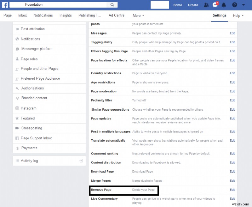Click the search magnifier icon
Image resolution: width=252 pixels, height=207 pixels.
point(112,4)
